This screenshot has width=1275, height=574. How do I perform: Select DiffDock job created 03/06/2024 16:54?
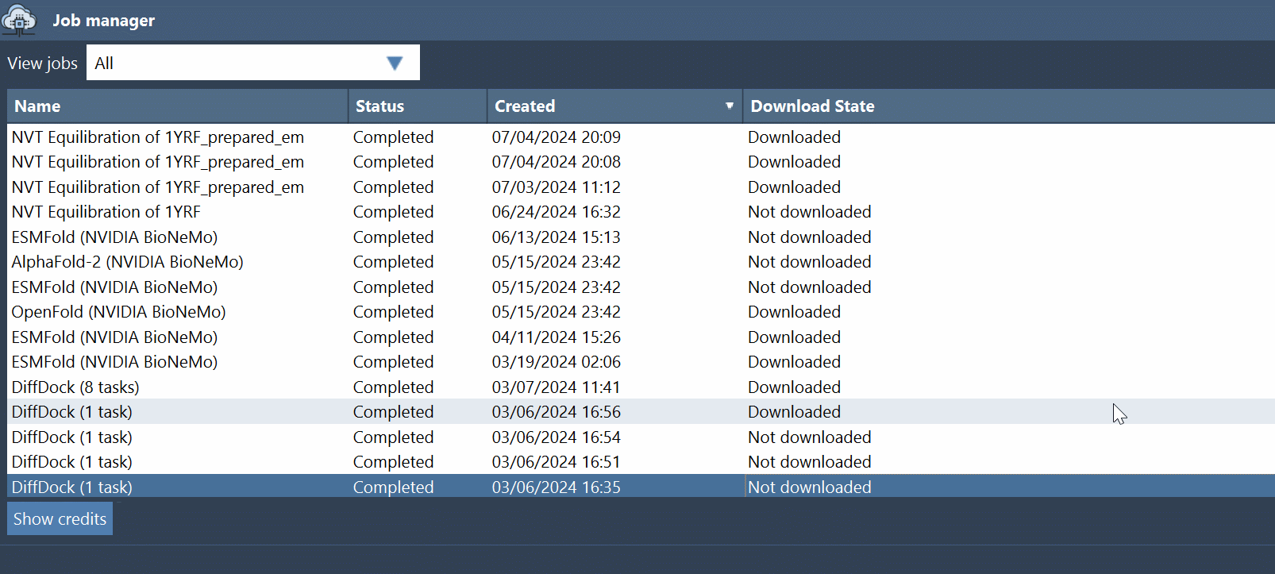coord(71,437)
